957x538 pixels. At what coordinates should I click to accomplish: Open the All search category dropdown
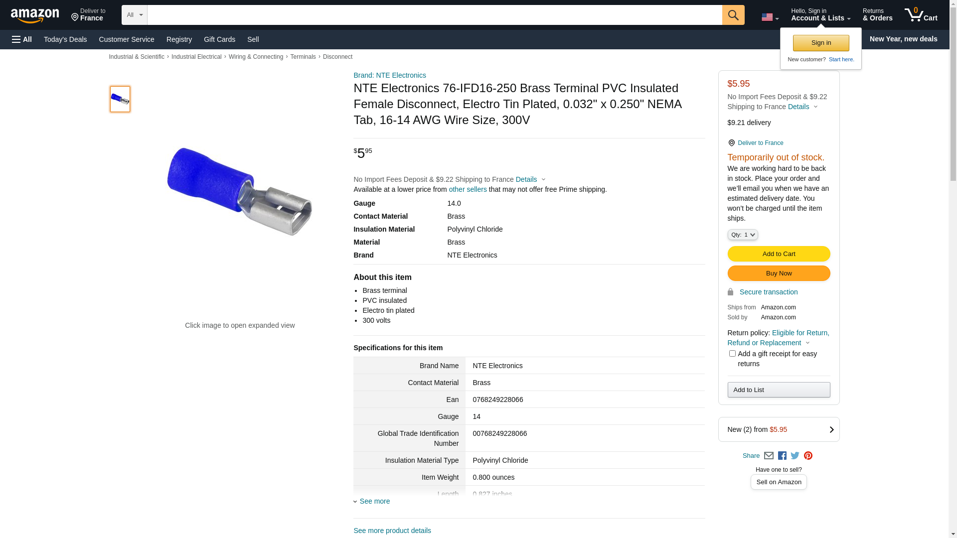click(134, 15)
